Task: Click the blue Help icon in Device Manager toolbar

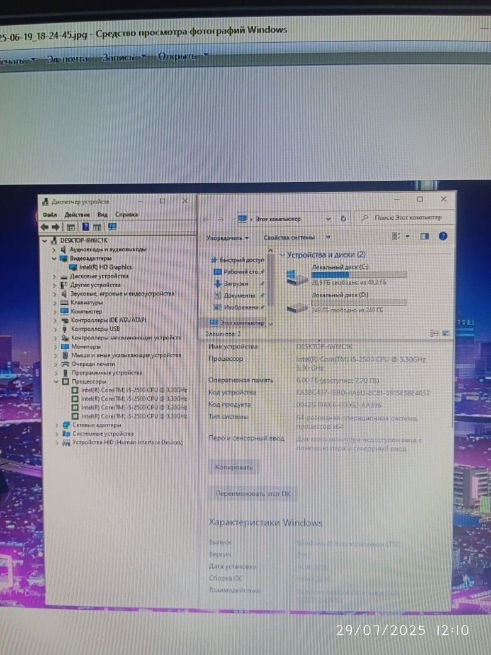Action: pyautogui.click(x=86, y=227)
